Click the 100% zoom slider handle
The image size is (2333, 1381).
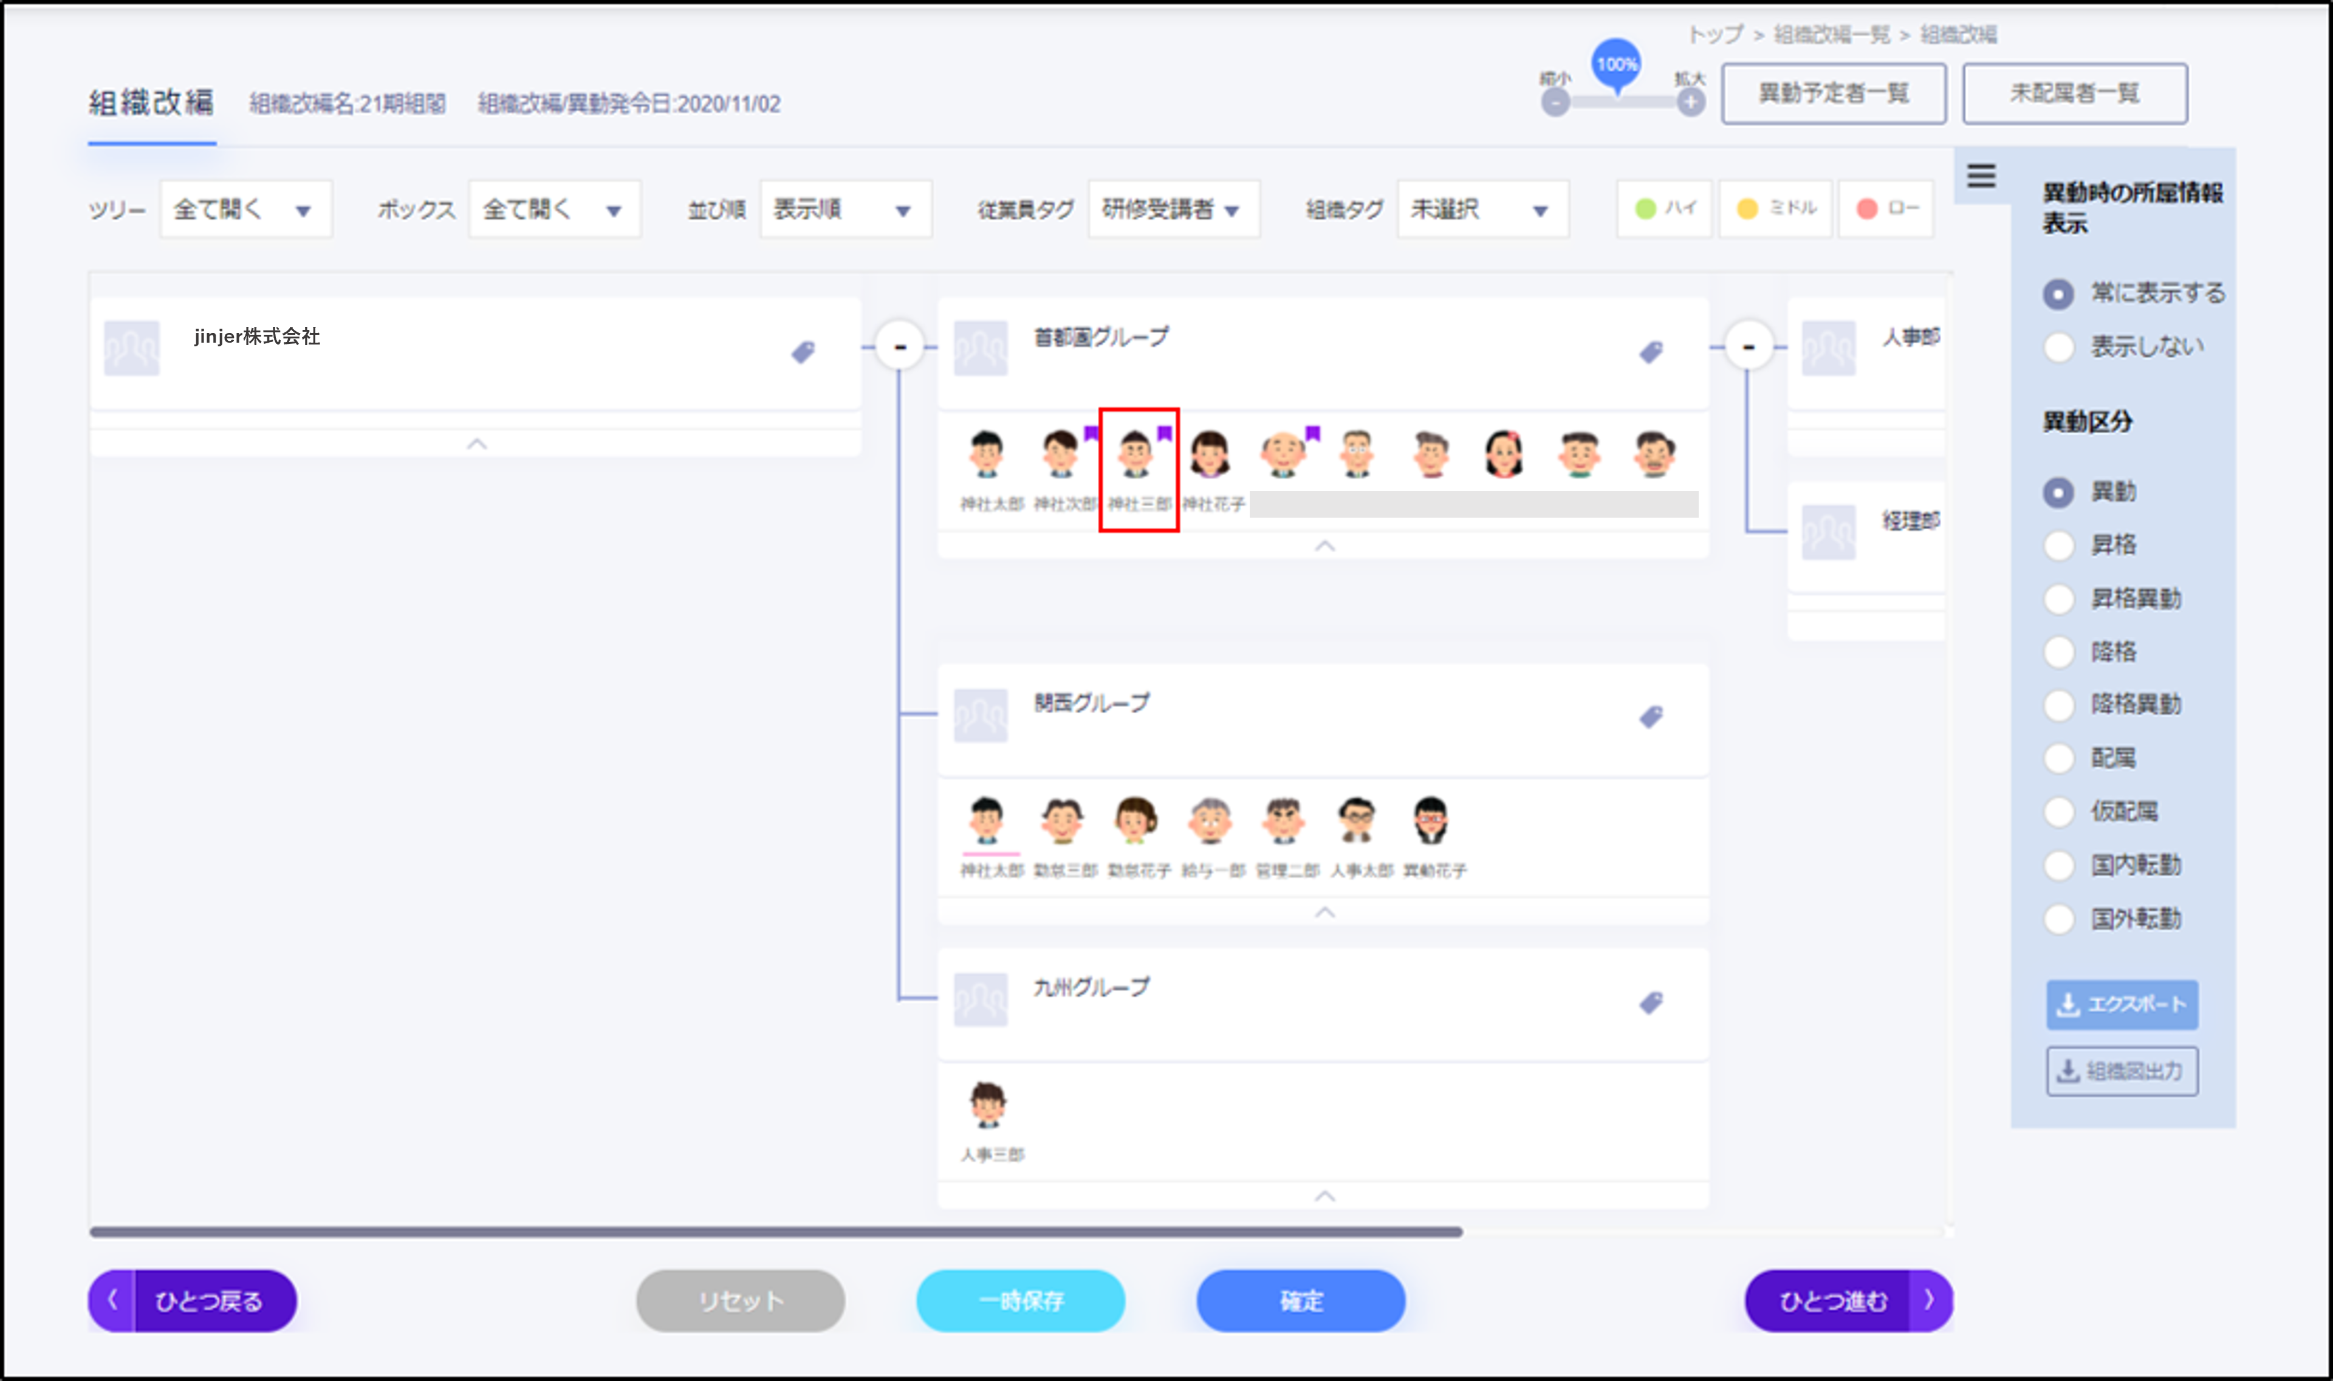(x=1617, y=65)
